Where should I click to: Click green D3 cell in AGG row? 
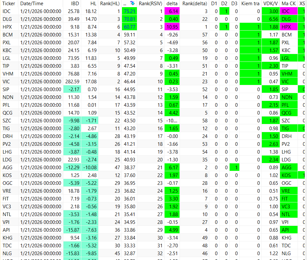point(234,168)
